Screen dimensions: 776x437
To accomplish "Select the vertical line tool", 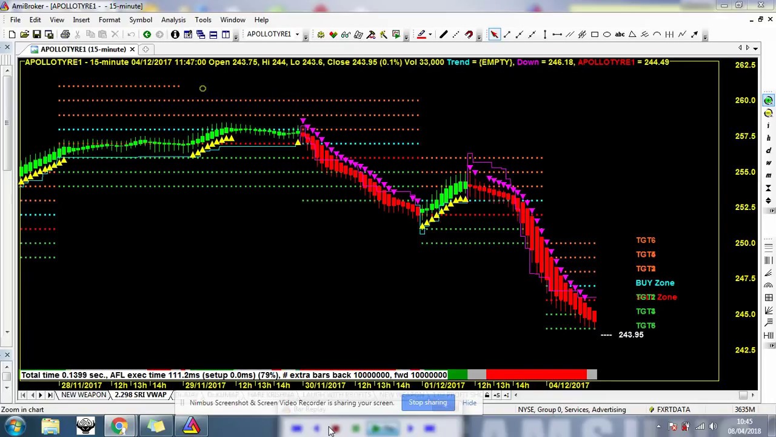I will coord(544,35).
